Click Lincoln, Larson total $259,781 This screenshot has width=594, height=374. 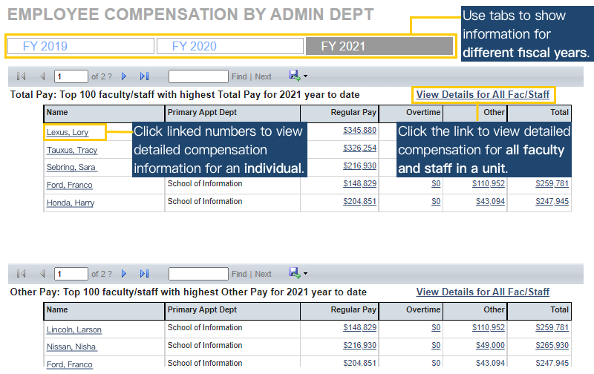(552, 327)
